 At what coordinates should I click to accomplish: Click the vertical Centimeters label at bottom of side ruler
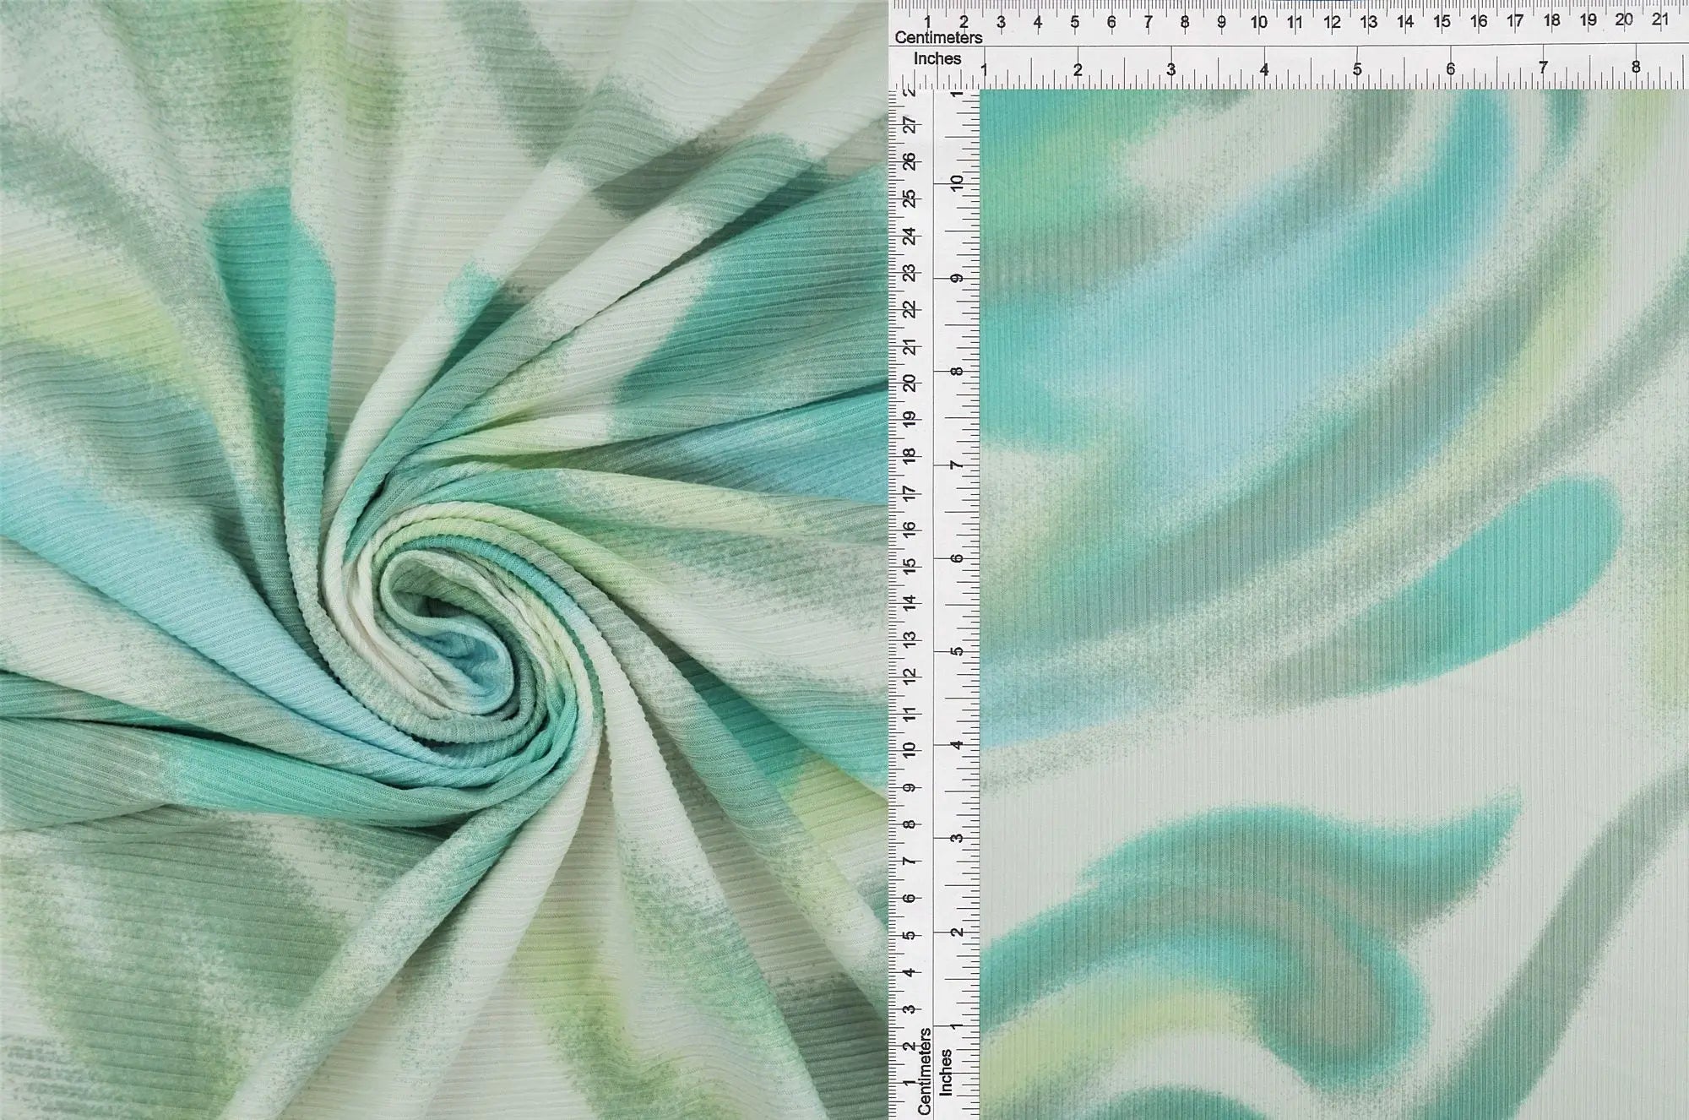[x=925, y=1070]
